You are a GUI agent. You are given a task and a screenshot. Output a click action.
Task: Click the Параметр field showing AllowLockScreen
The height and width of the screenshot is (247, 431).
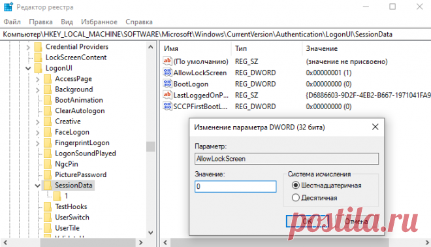pyautogui.click(x=287, y=159)
